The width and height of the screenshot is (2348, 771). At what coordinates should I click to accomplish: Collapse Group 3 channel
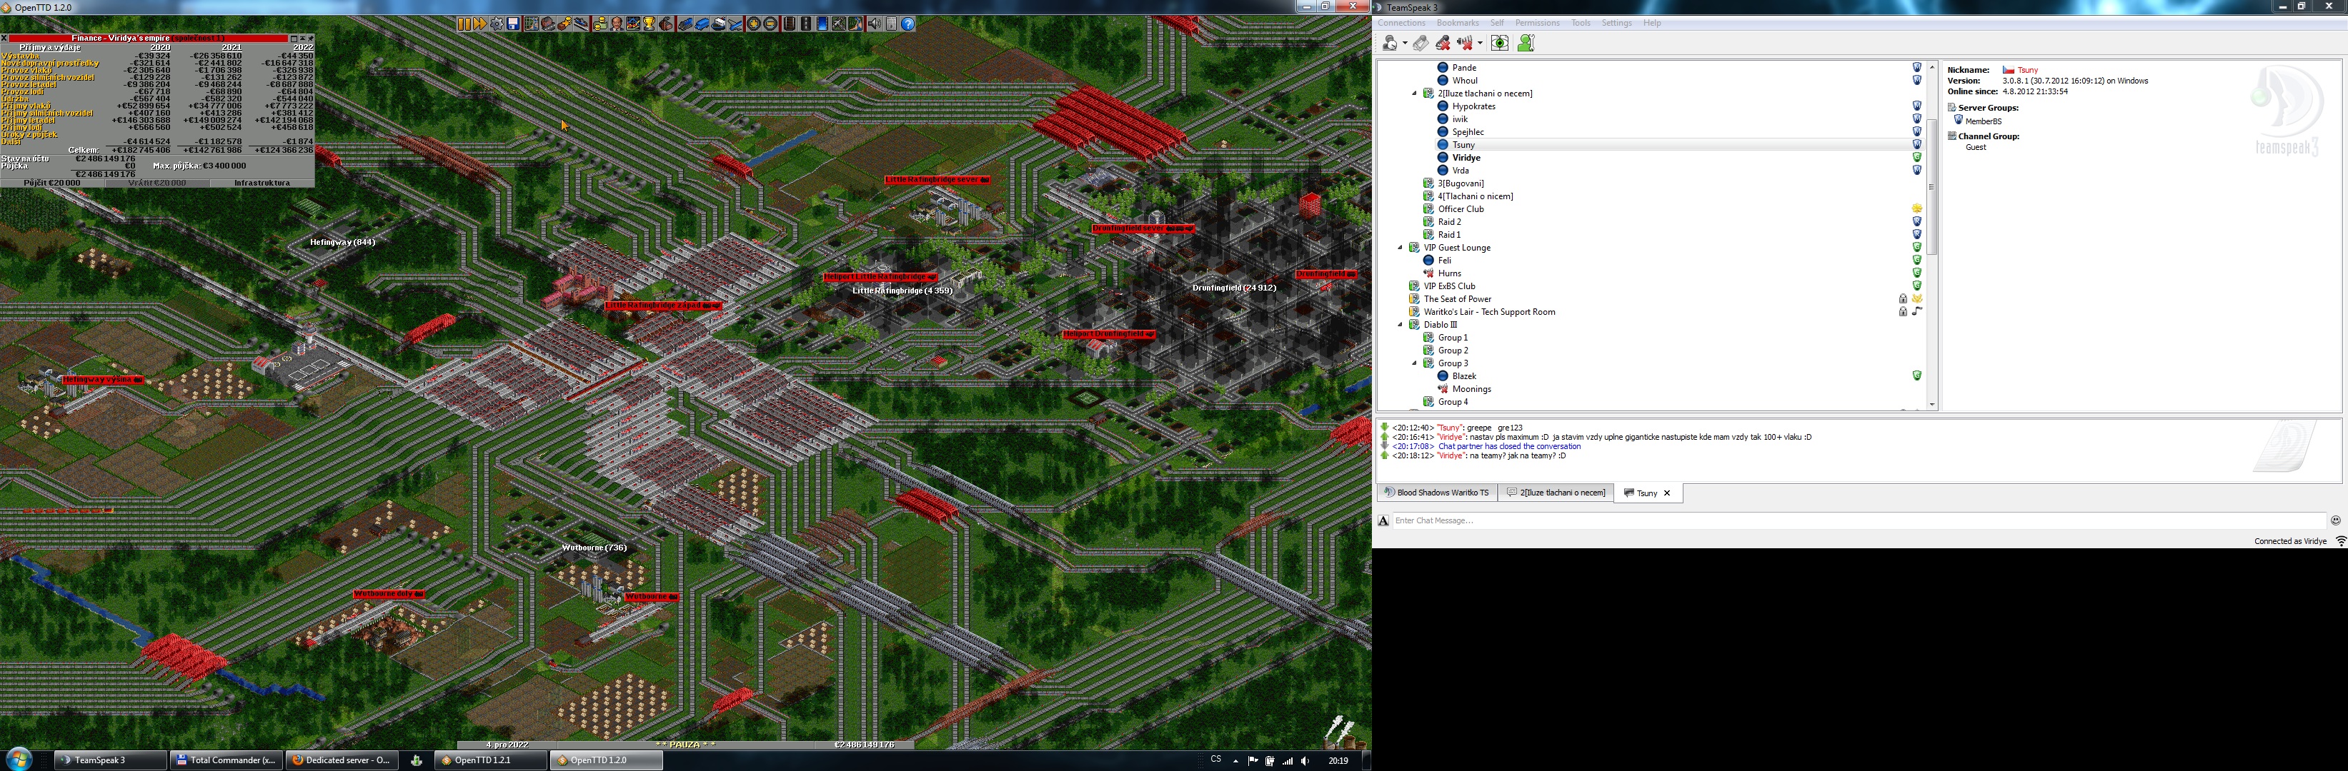[x=1415, y=363]
